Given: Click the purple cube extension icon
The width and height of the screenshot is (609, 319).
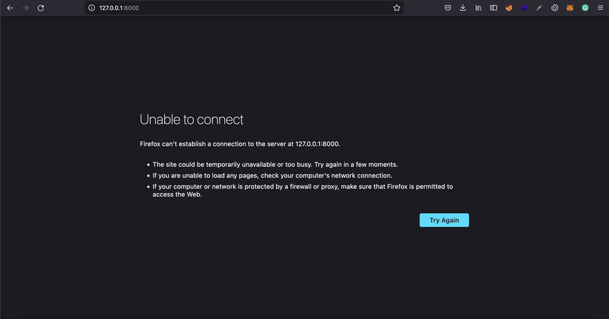Looking at the screenshot, I should tap(524, 8).
